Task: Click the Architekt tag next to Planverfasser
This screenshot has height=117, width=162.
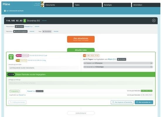Action: [19, 27]
